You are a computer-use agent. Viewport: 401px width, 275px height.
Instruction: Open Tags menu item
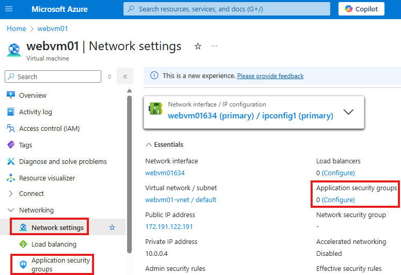(x=25, y=145)
